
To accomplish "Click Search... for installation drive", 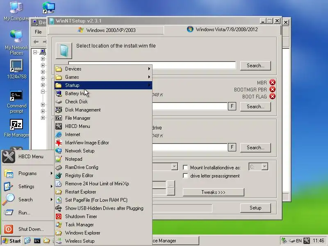I will [255, 148].
